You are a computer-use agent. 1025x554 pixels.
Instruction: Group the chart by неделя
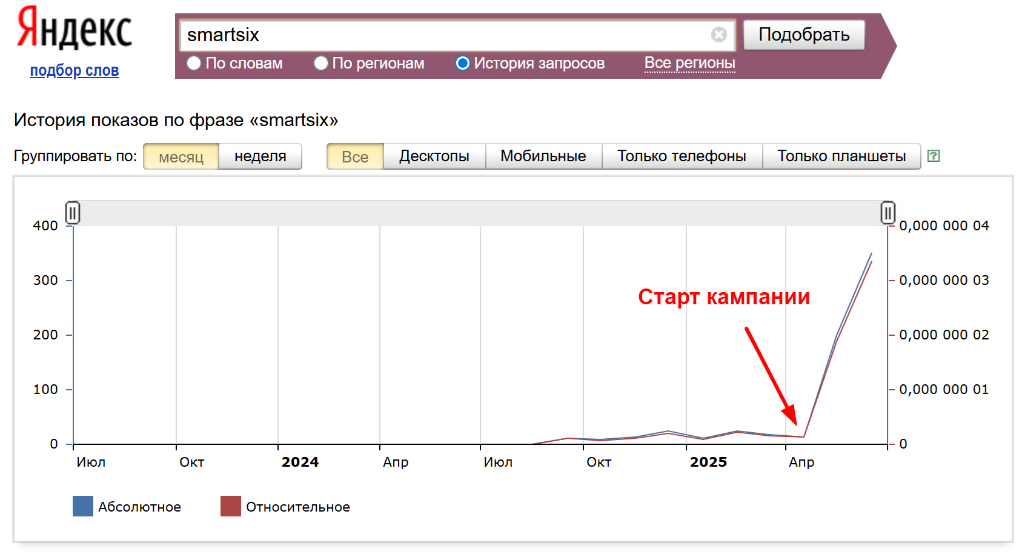[260, 156]
